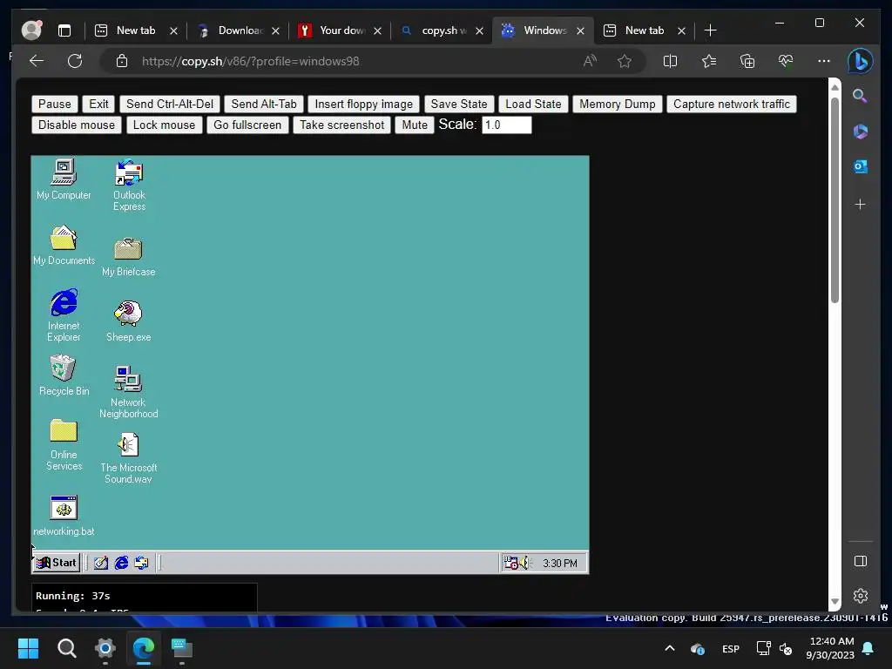Viewport: 892px width, 669px height.
Task: Close the Windows 98 tab
Action: pos(580,30)
